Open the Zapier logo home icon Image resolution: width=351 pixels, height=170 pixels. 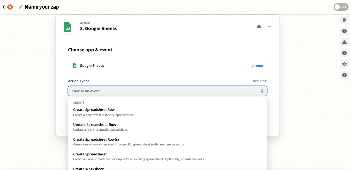pos(10,7)
